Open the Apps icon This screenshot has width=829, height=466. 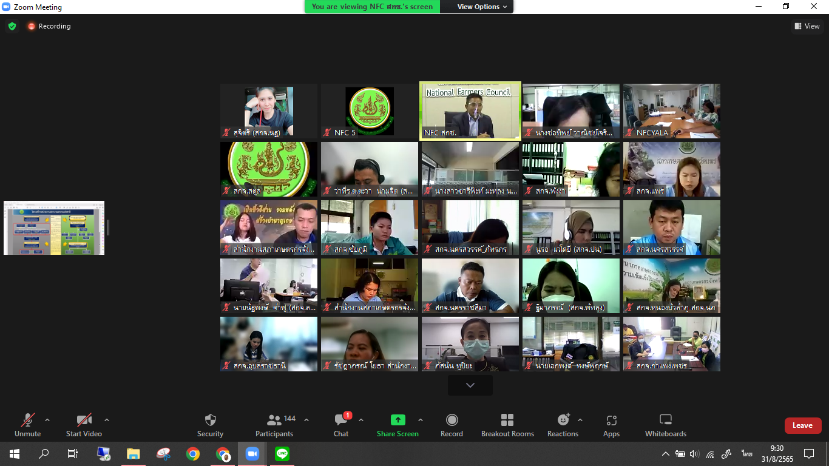click(611, 420)
